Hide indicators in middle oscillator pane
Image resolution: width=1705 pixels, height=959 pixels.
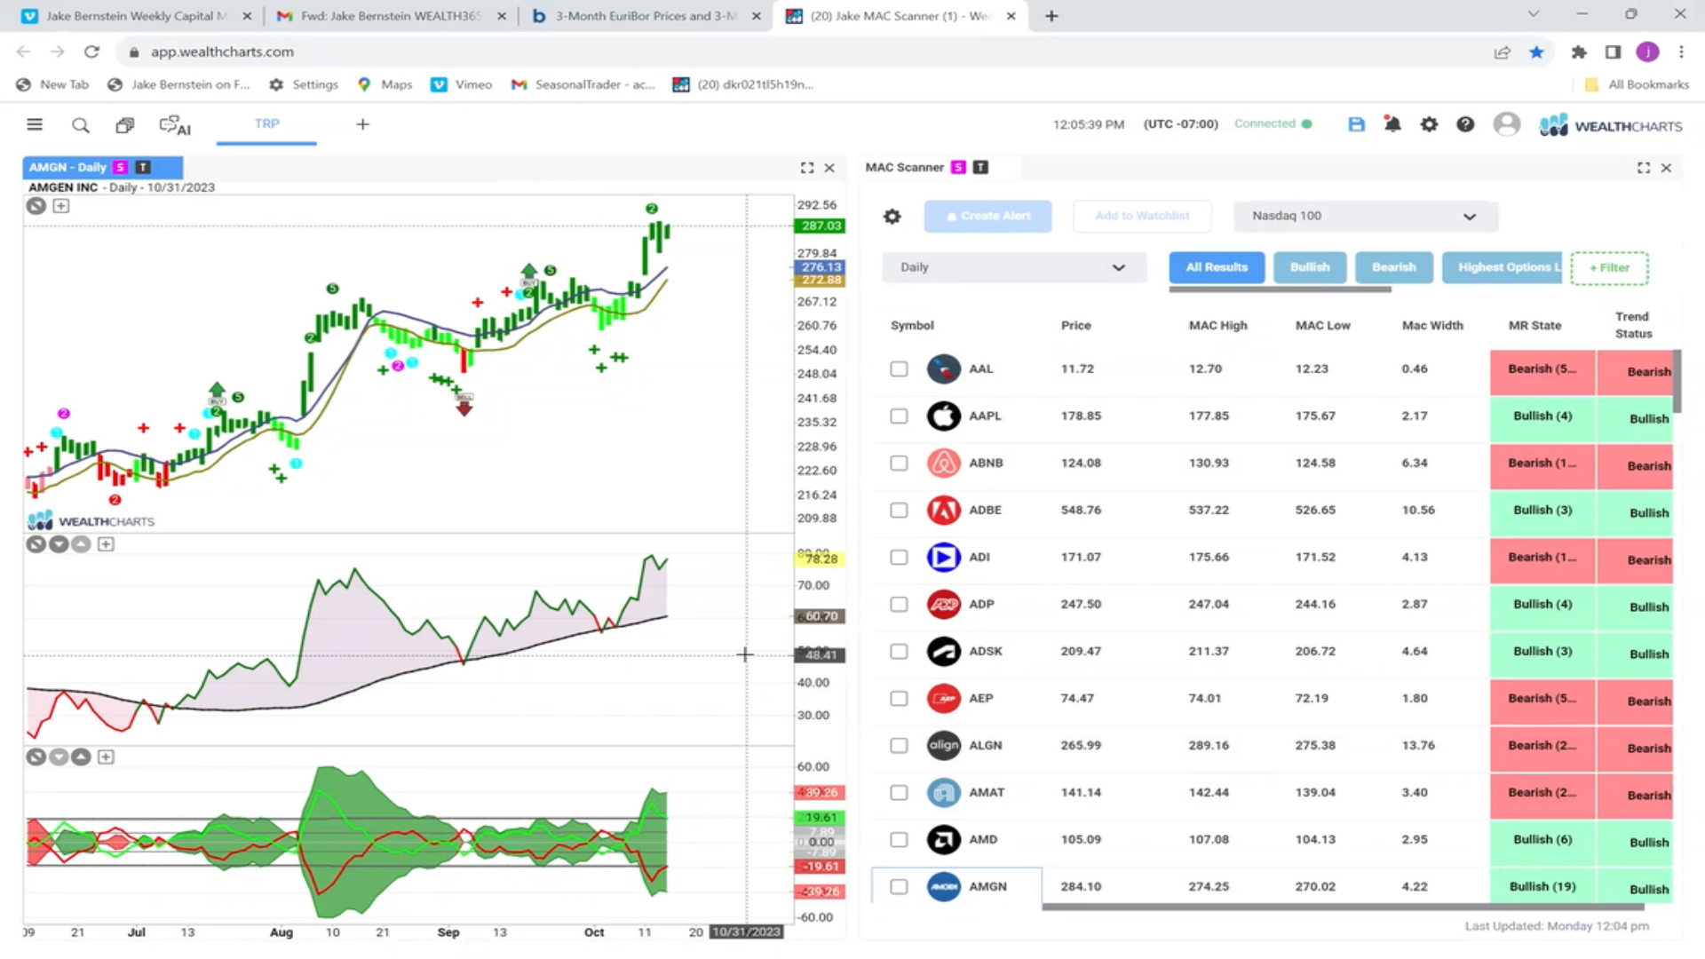pos(36,544)
